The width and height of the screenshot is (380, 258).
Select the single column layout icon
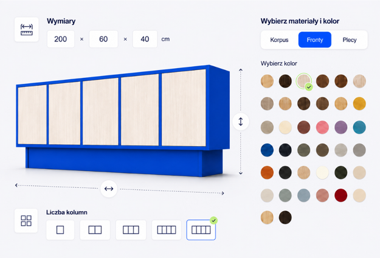point(60,230)
